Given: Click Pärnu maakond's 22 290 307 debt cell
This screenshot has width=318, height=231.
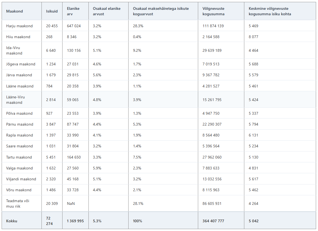Looking at the screenshot, I should [x=212, y=124].
